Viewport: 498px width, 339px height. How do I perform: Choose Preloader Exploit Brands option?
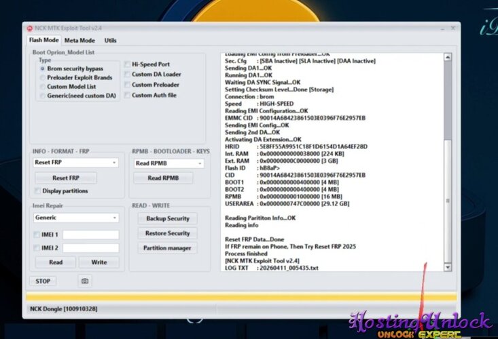[x=43, y=78]
